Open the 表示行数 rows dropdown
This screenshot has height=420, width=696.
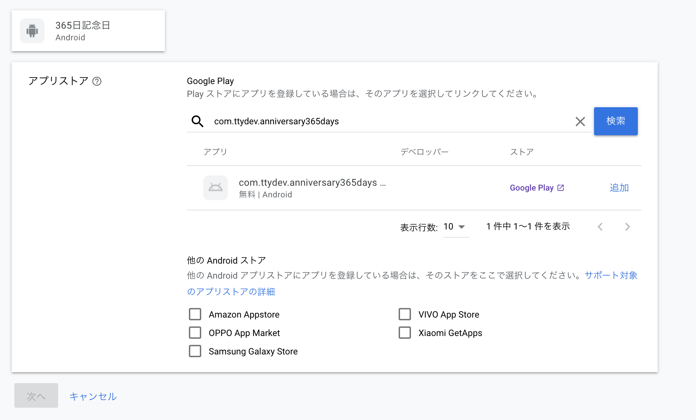coord(455,227)
